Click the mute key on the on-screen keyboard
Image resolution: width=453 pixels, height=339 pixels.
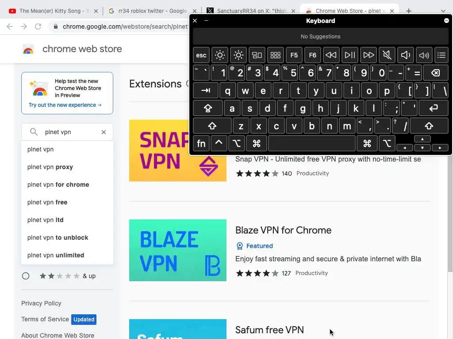click(387, 55)
